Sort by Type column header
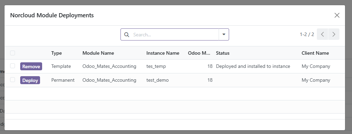 56,53
